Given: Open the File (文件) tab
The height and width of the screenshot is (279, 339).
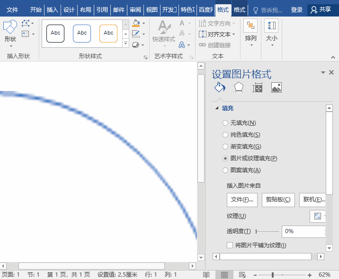Looking at the screenshot, I should pos(12,10).
